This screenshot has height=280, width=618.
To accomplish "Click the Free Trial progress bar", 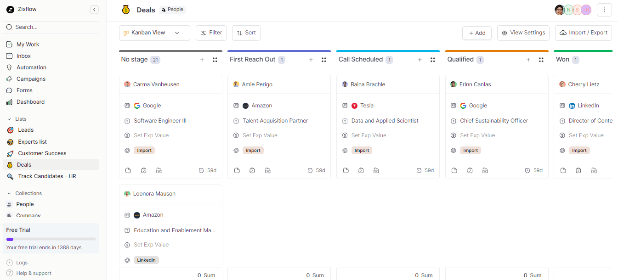I will pyautogui.click(x=51, y=239).
